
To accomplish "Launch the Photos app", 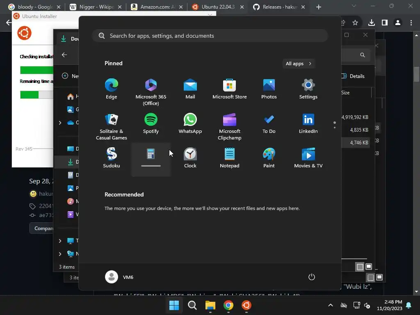I will pos(269,89).
